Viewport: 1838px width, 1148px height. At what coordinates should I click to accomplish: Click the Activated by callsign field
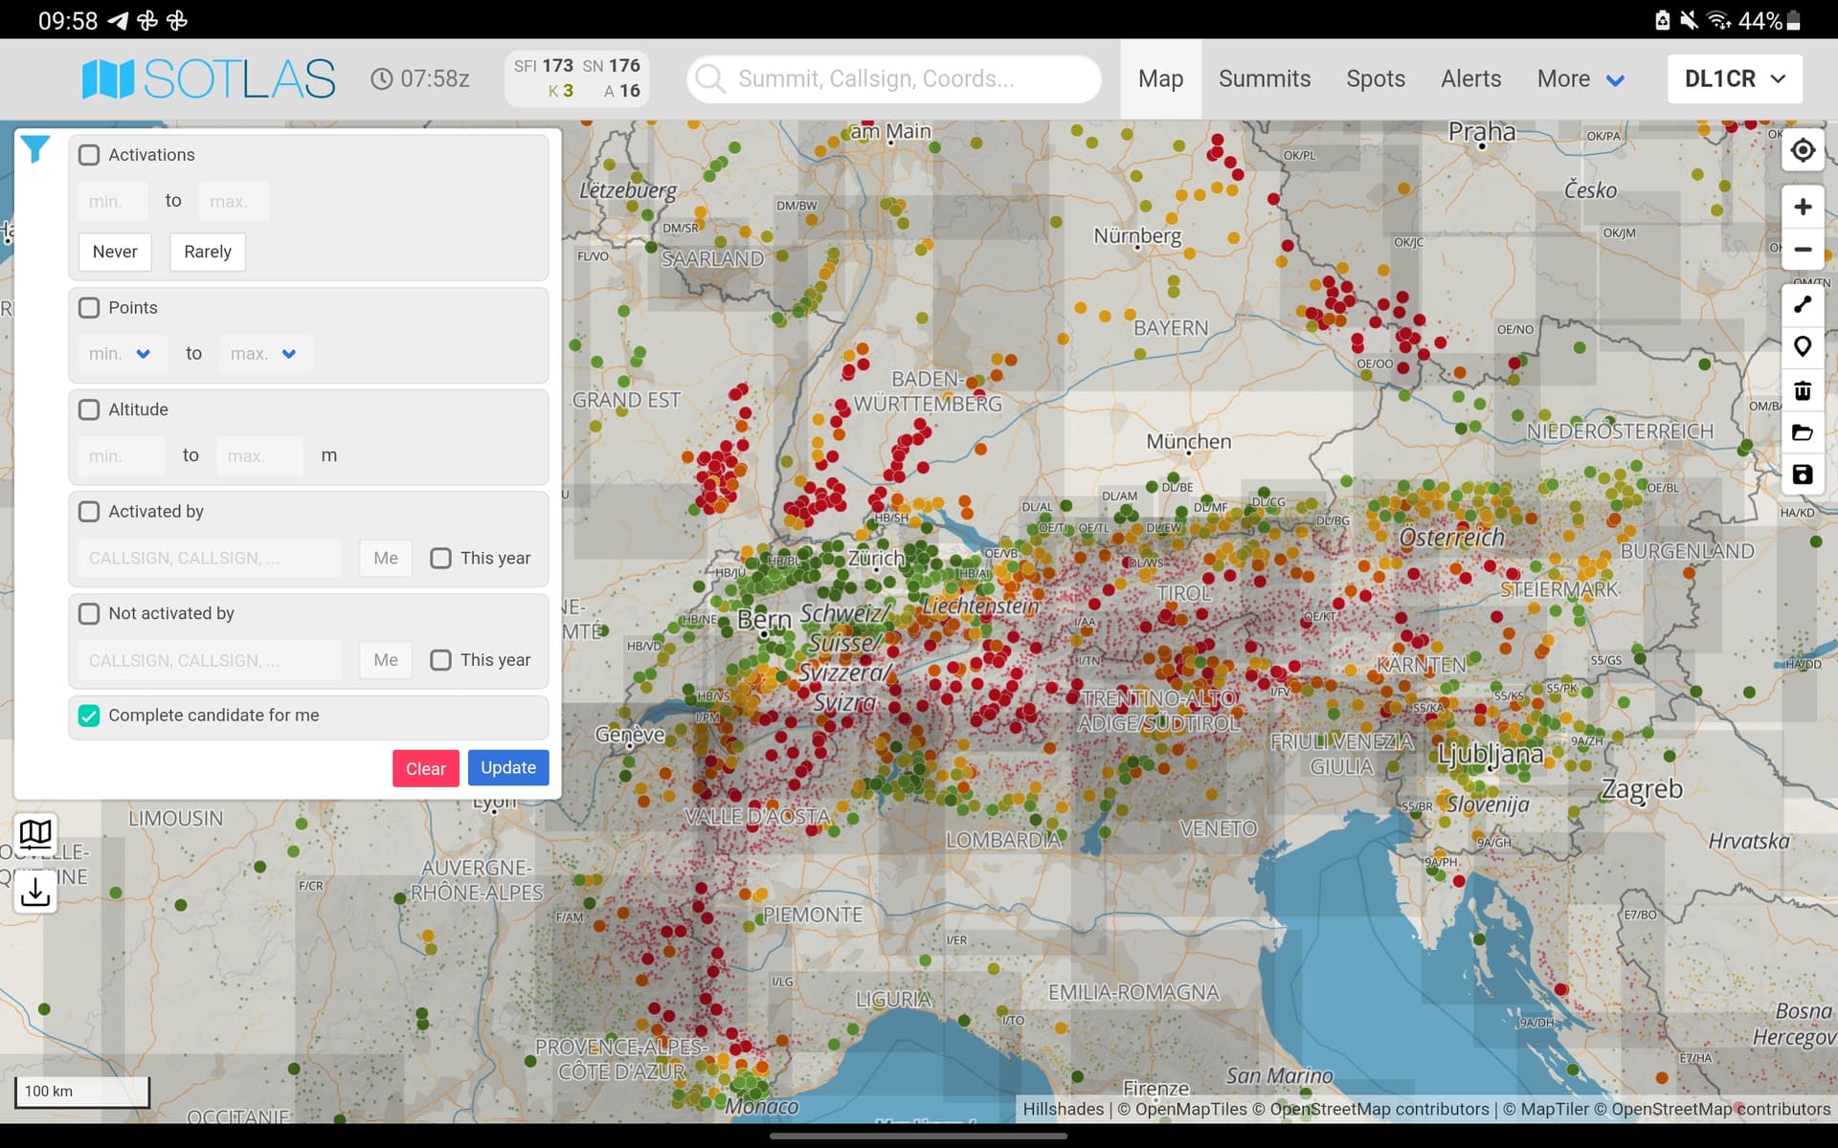coord(210,558)
